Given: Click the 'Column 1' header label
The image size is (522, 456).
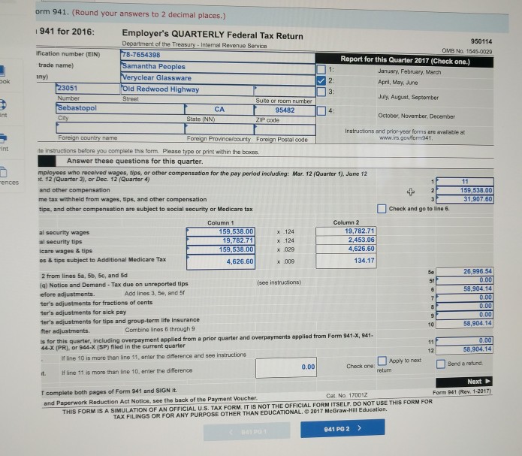Looking at the screenshot, I should pyautogui.click(x=220, y=222).
